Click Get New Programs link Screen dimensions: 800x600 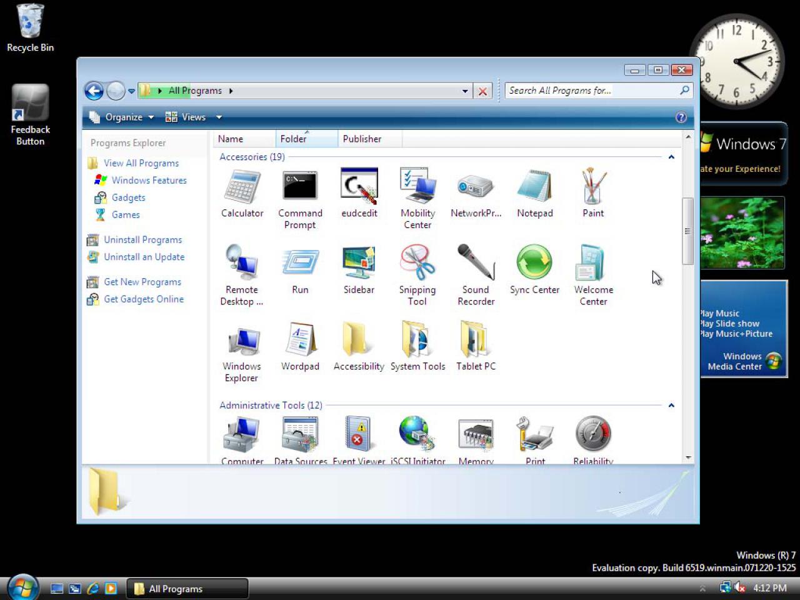142,282
